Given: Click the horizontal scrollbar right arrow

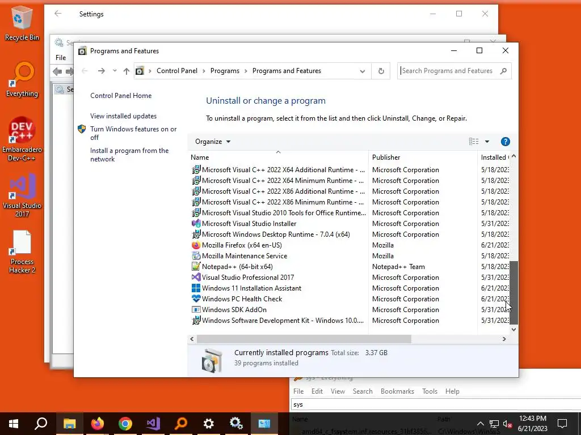Looking at the screenshot, I should pyautogui.click(x=504, y=339).
